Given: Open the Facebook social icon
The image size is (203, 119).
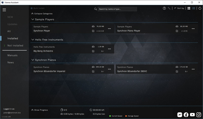Looking at the screenshot, I should point(186,115).
